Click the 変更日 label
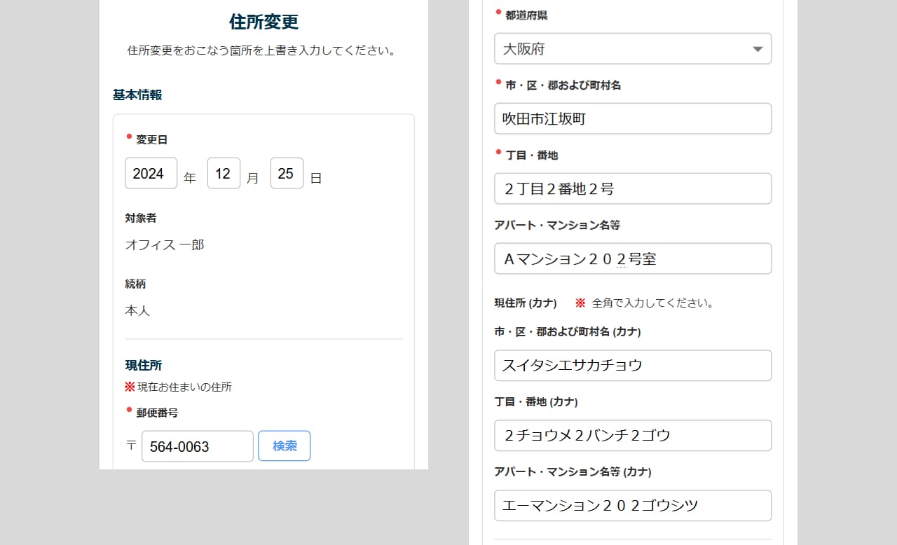The width and height of the screenshot is (897, 545). tap(152, 139)
